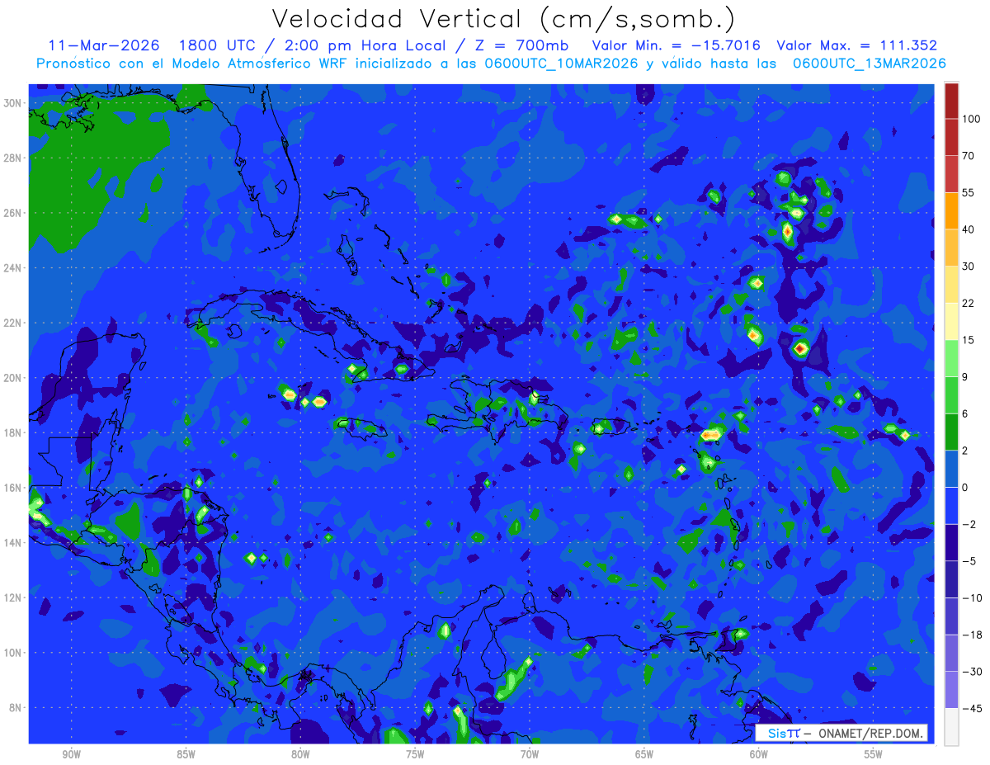
Task: Click the colorbar value label -5
Action: [969, 560]
